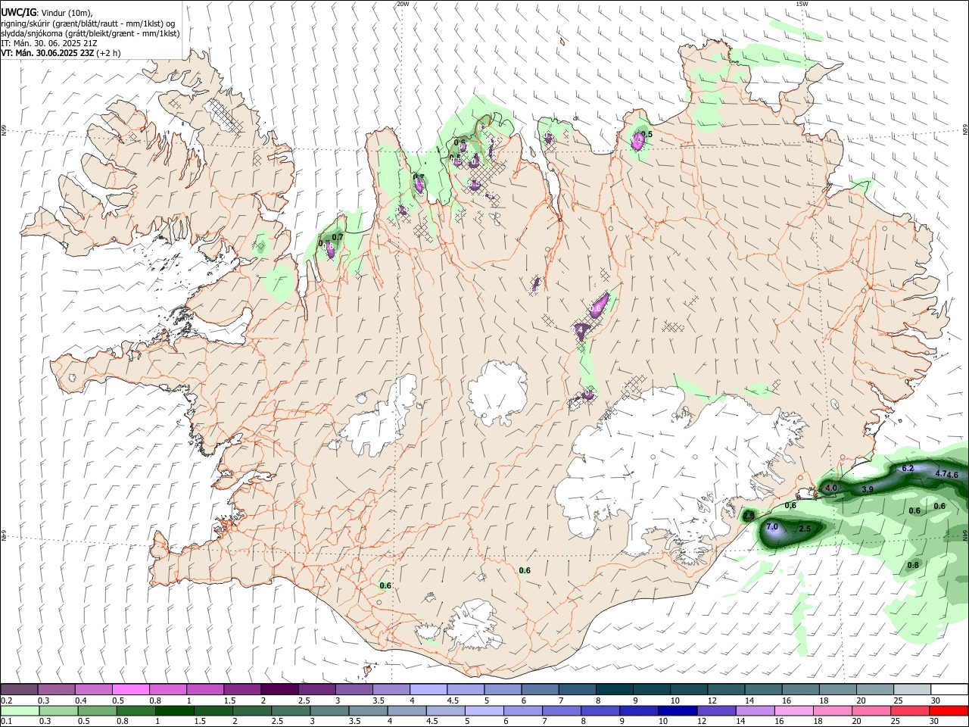Select the pure red rain swatch labelled 30

tap(948, 710)
